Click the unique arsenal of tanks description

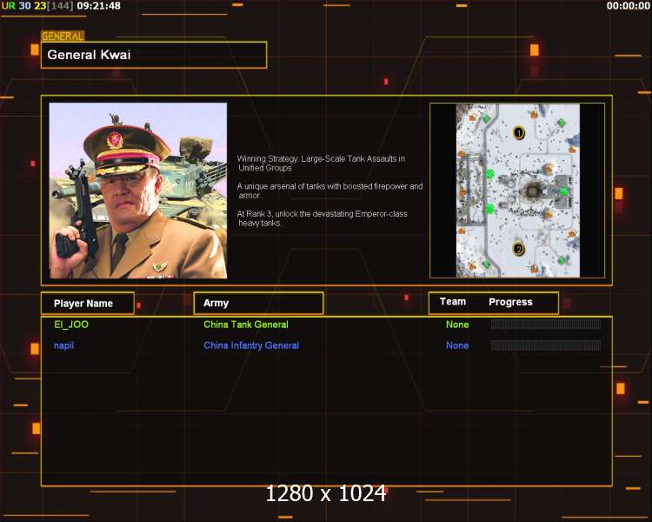[x=329, y=191]
